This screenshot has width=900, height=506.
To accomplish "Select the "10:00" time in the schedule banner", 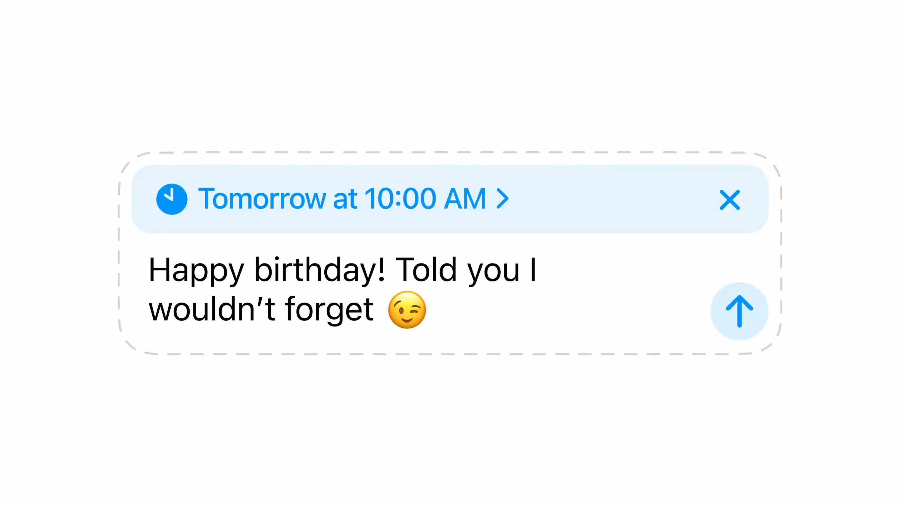I will tap(400, 199).
